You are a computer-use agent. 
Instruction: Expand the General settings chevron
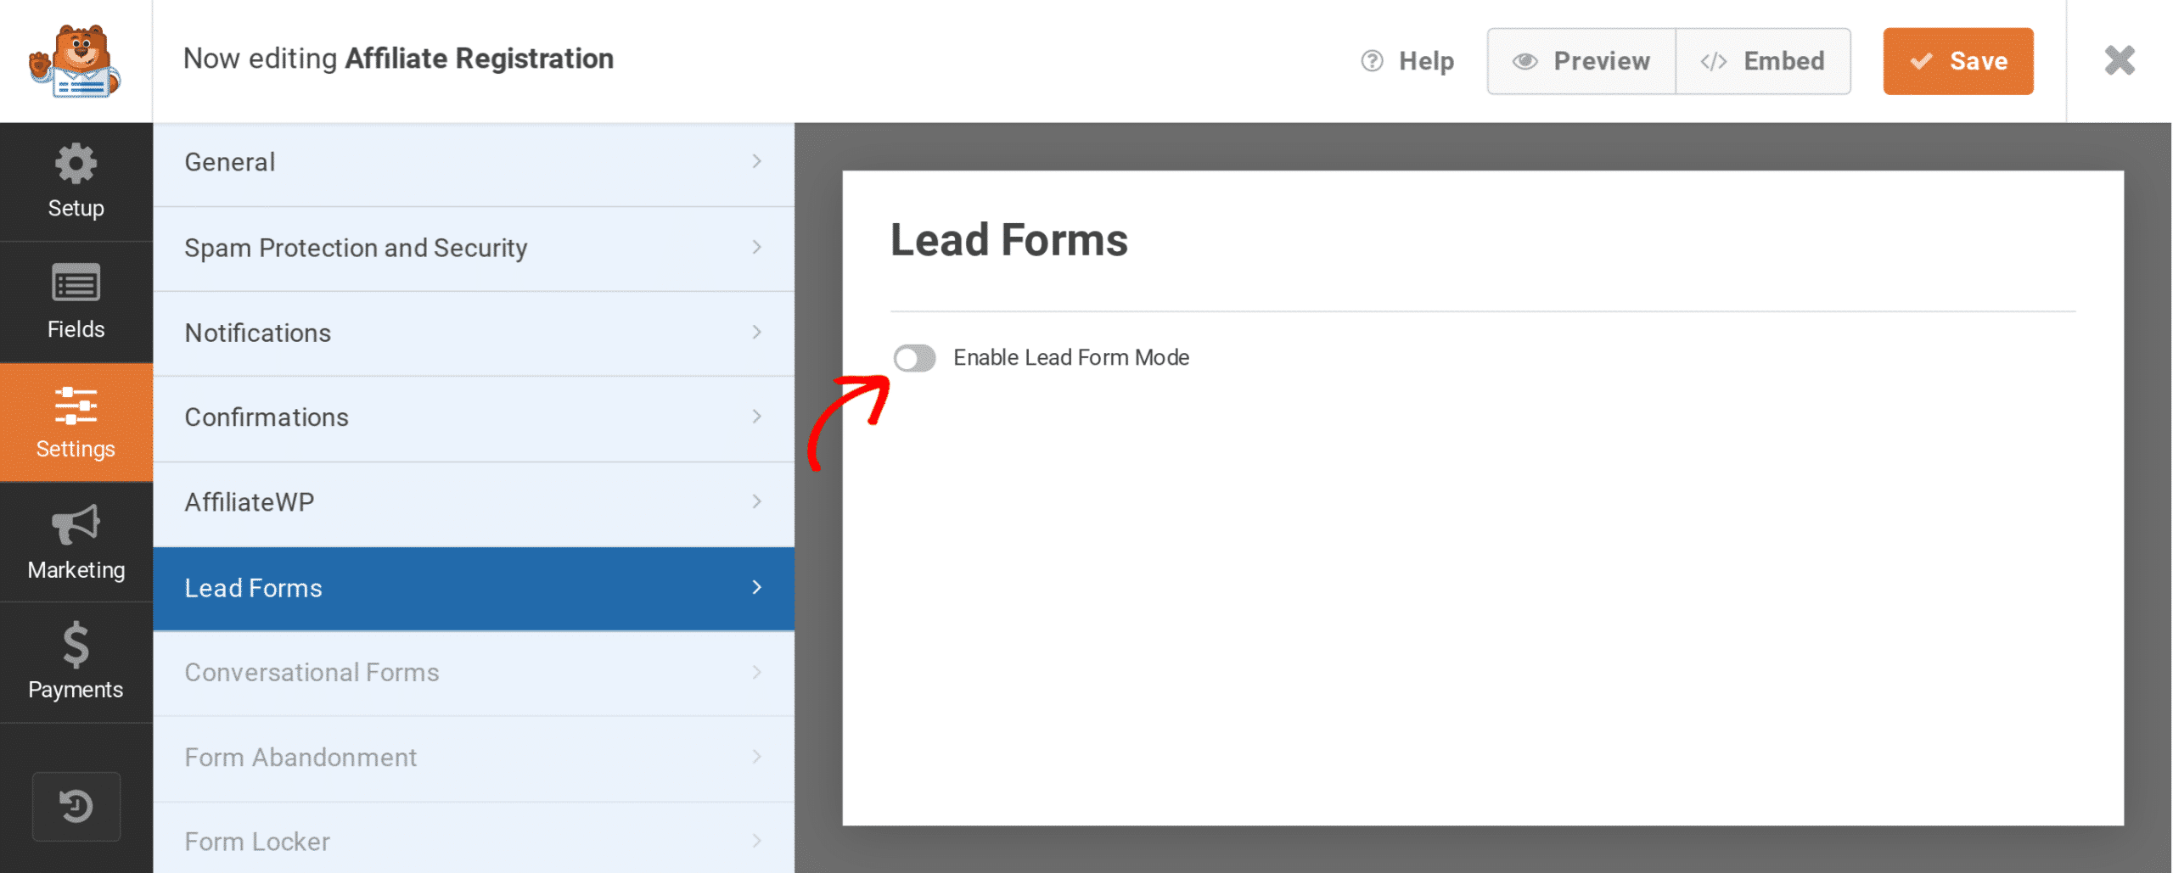[756, 161]
